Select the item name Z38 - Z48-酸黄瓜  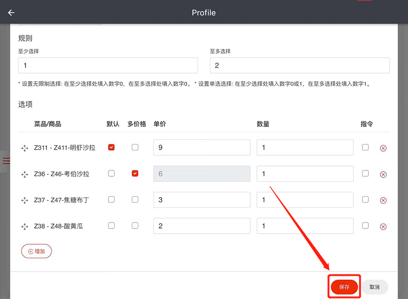click(x=58, y=226)
